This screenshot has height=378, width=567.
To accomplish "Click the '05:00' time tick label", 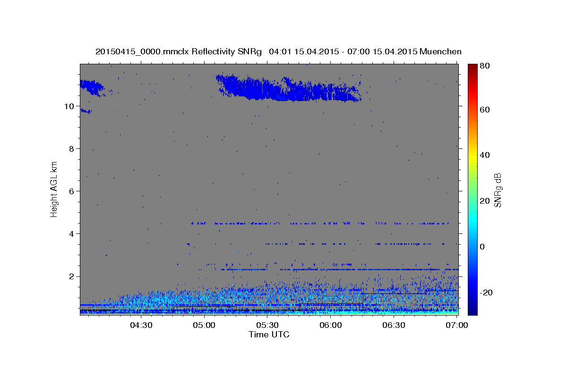I will [x=204, y=326].
